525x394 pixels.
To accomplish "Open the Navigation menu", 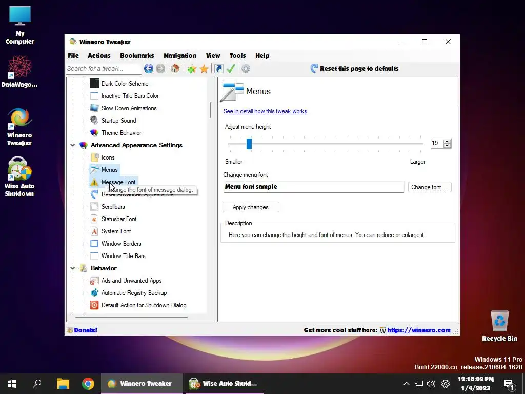I will coord(180,55).
